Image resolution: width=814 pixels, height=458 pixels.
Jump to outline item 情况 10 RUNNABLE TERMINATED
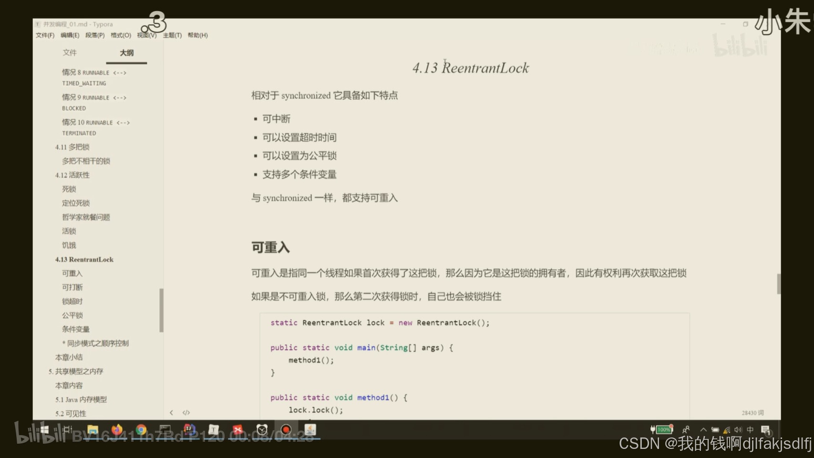pyautogui.click(x=96, y=127)
